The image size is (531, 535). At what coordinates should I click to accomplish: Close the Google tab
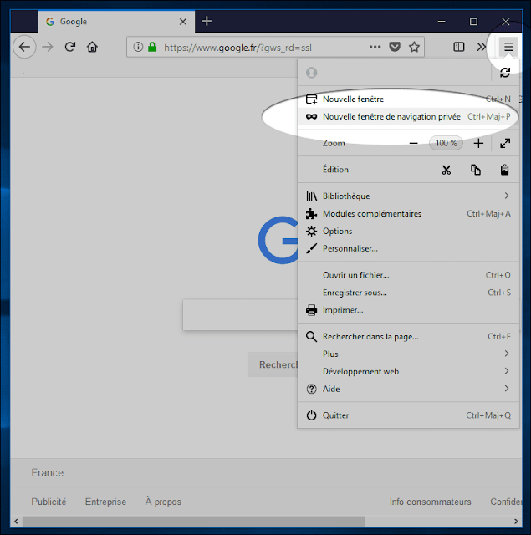[x=183, y=22]
